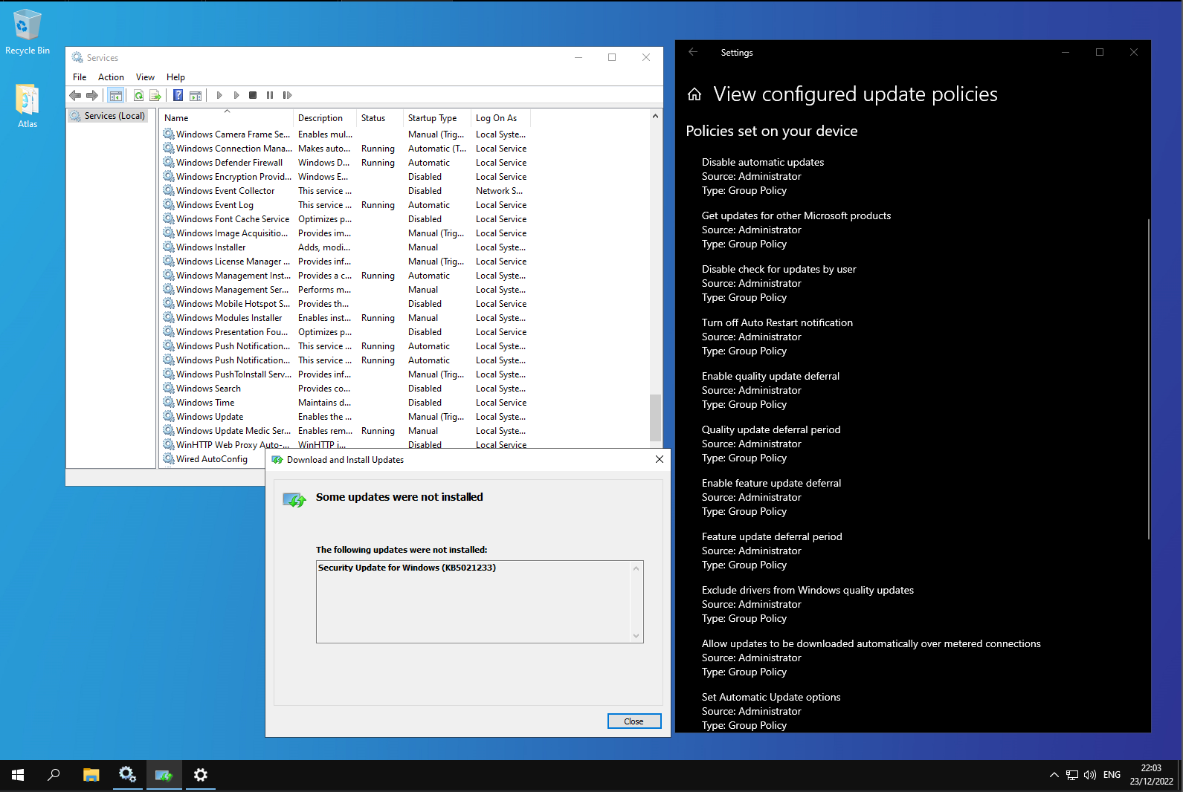Click the update dialog title bar icon
Viewport: 1183px width, 792px height.
[277, 460]
